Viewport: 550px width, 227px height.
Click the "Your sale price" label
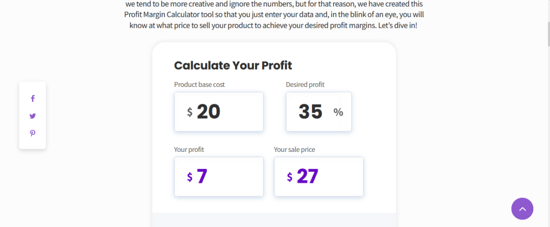click(294, 150)
